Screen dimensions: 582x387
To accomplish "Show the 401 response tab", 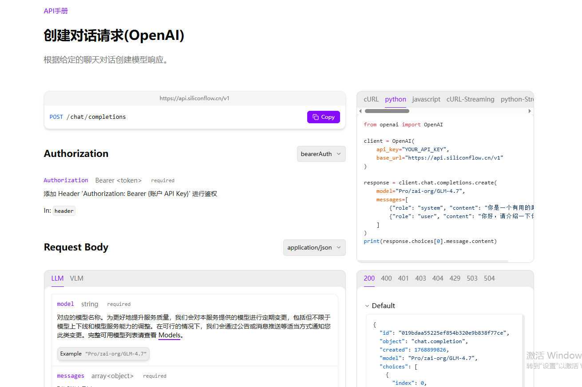I will (403, 278).
